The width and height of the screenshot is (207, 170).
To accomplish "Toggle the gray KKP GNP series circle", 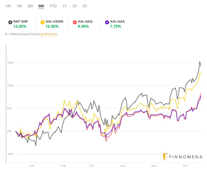I will (x=10, y=22).
